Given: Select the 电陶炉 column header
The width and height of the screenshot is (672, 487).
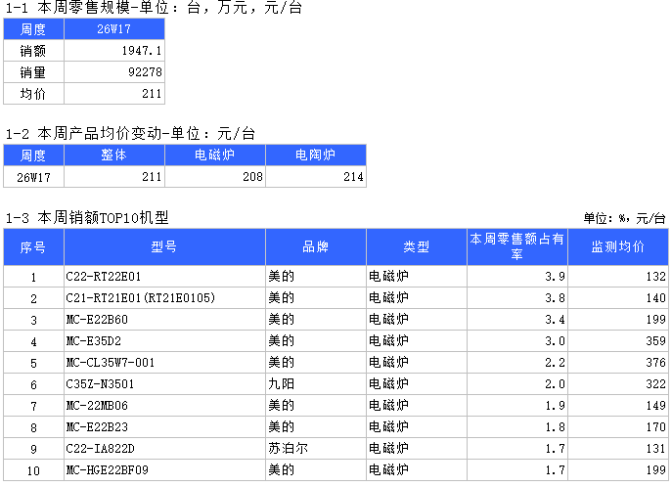Looking at the screenshot, I should pyautogui.click(x=316, y=155).
